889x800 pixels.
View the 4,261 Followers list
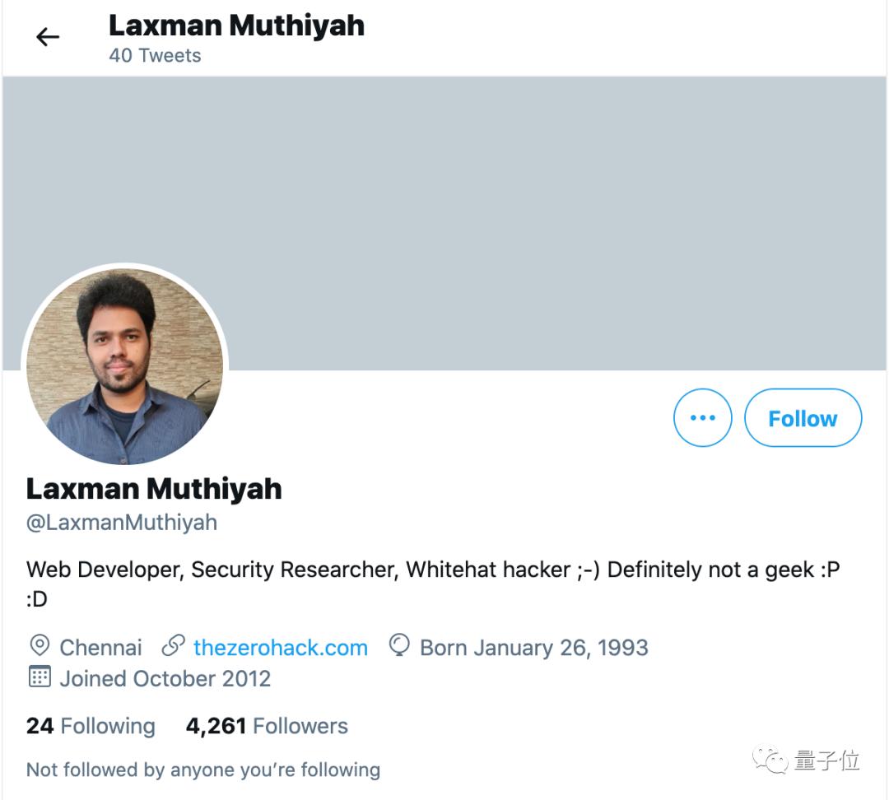point(267,726)
